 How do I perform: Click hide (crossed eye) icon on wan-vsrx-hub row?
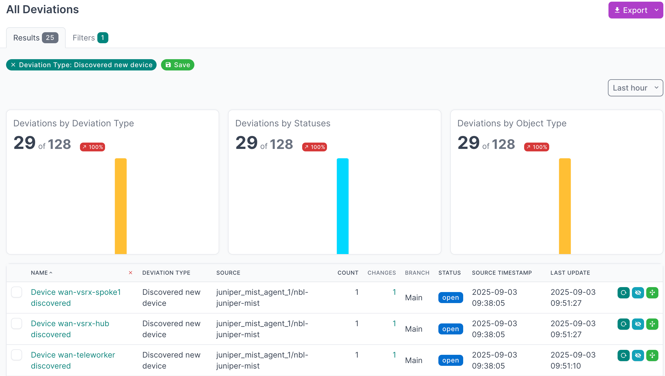pos(638,324)
